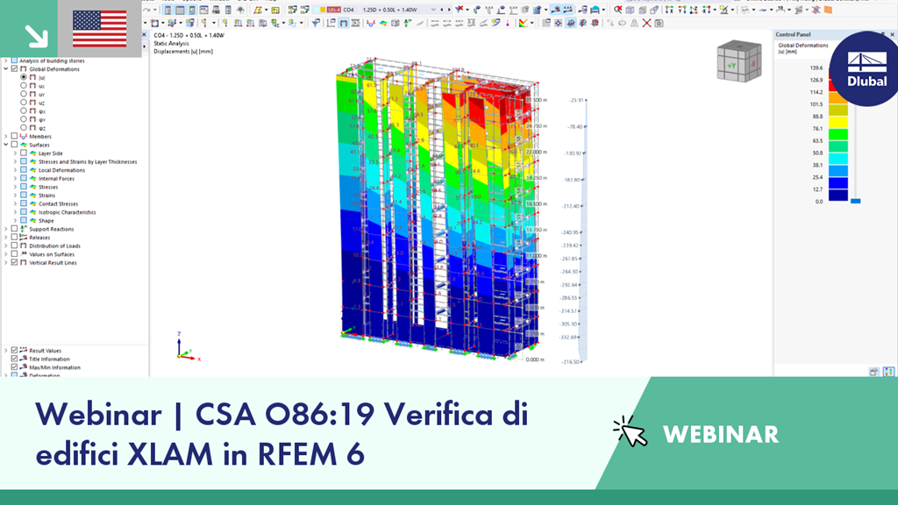This screenshot has height=505, width=898.
Task: Click the view in X direction icon
Action: point(669,10)
